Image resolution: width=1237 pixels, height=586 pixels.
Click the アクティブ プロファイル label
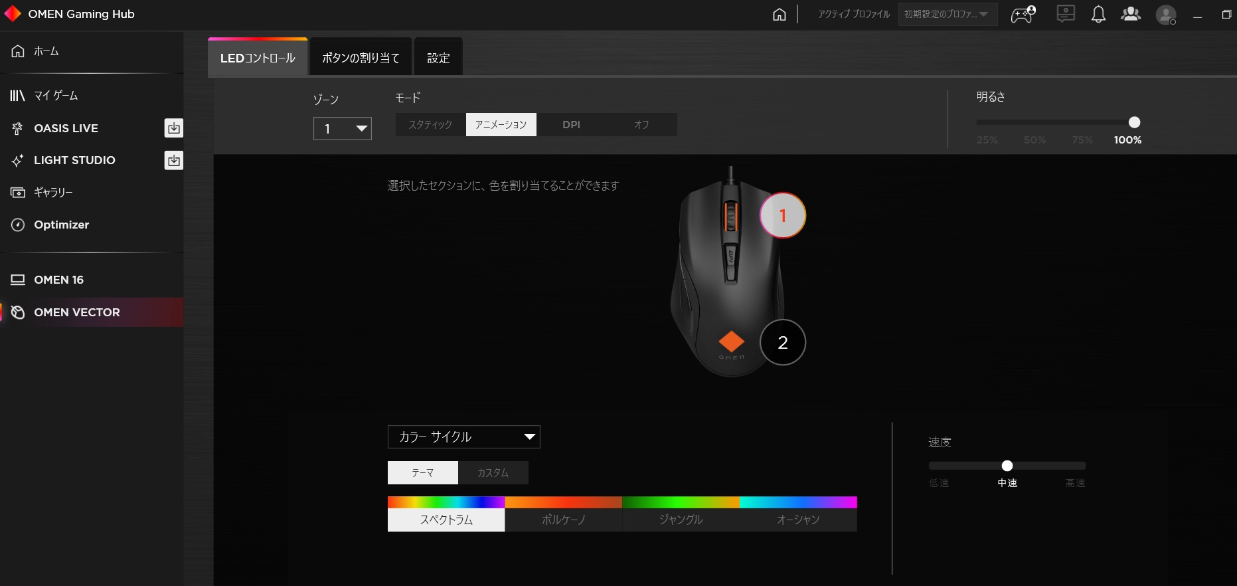(854, 14)
